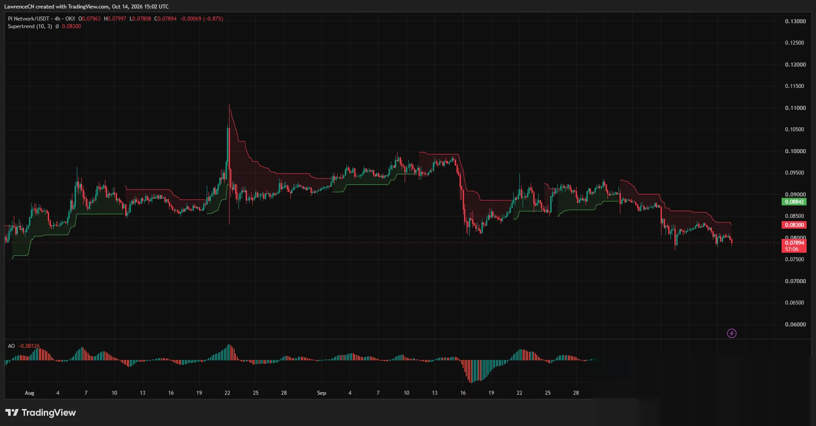816x426 pixels.
Task: Click the 0.13000 price axis value
Action: (795, 21)
